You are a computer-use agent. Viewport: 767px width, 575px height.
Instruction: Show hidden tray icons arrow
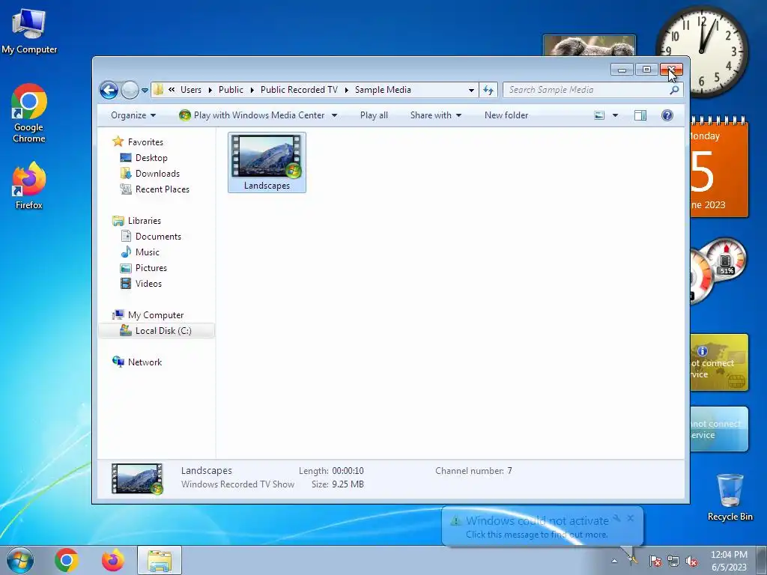[x=614, y=562]
